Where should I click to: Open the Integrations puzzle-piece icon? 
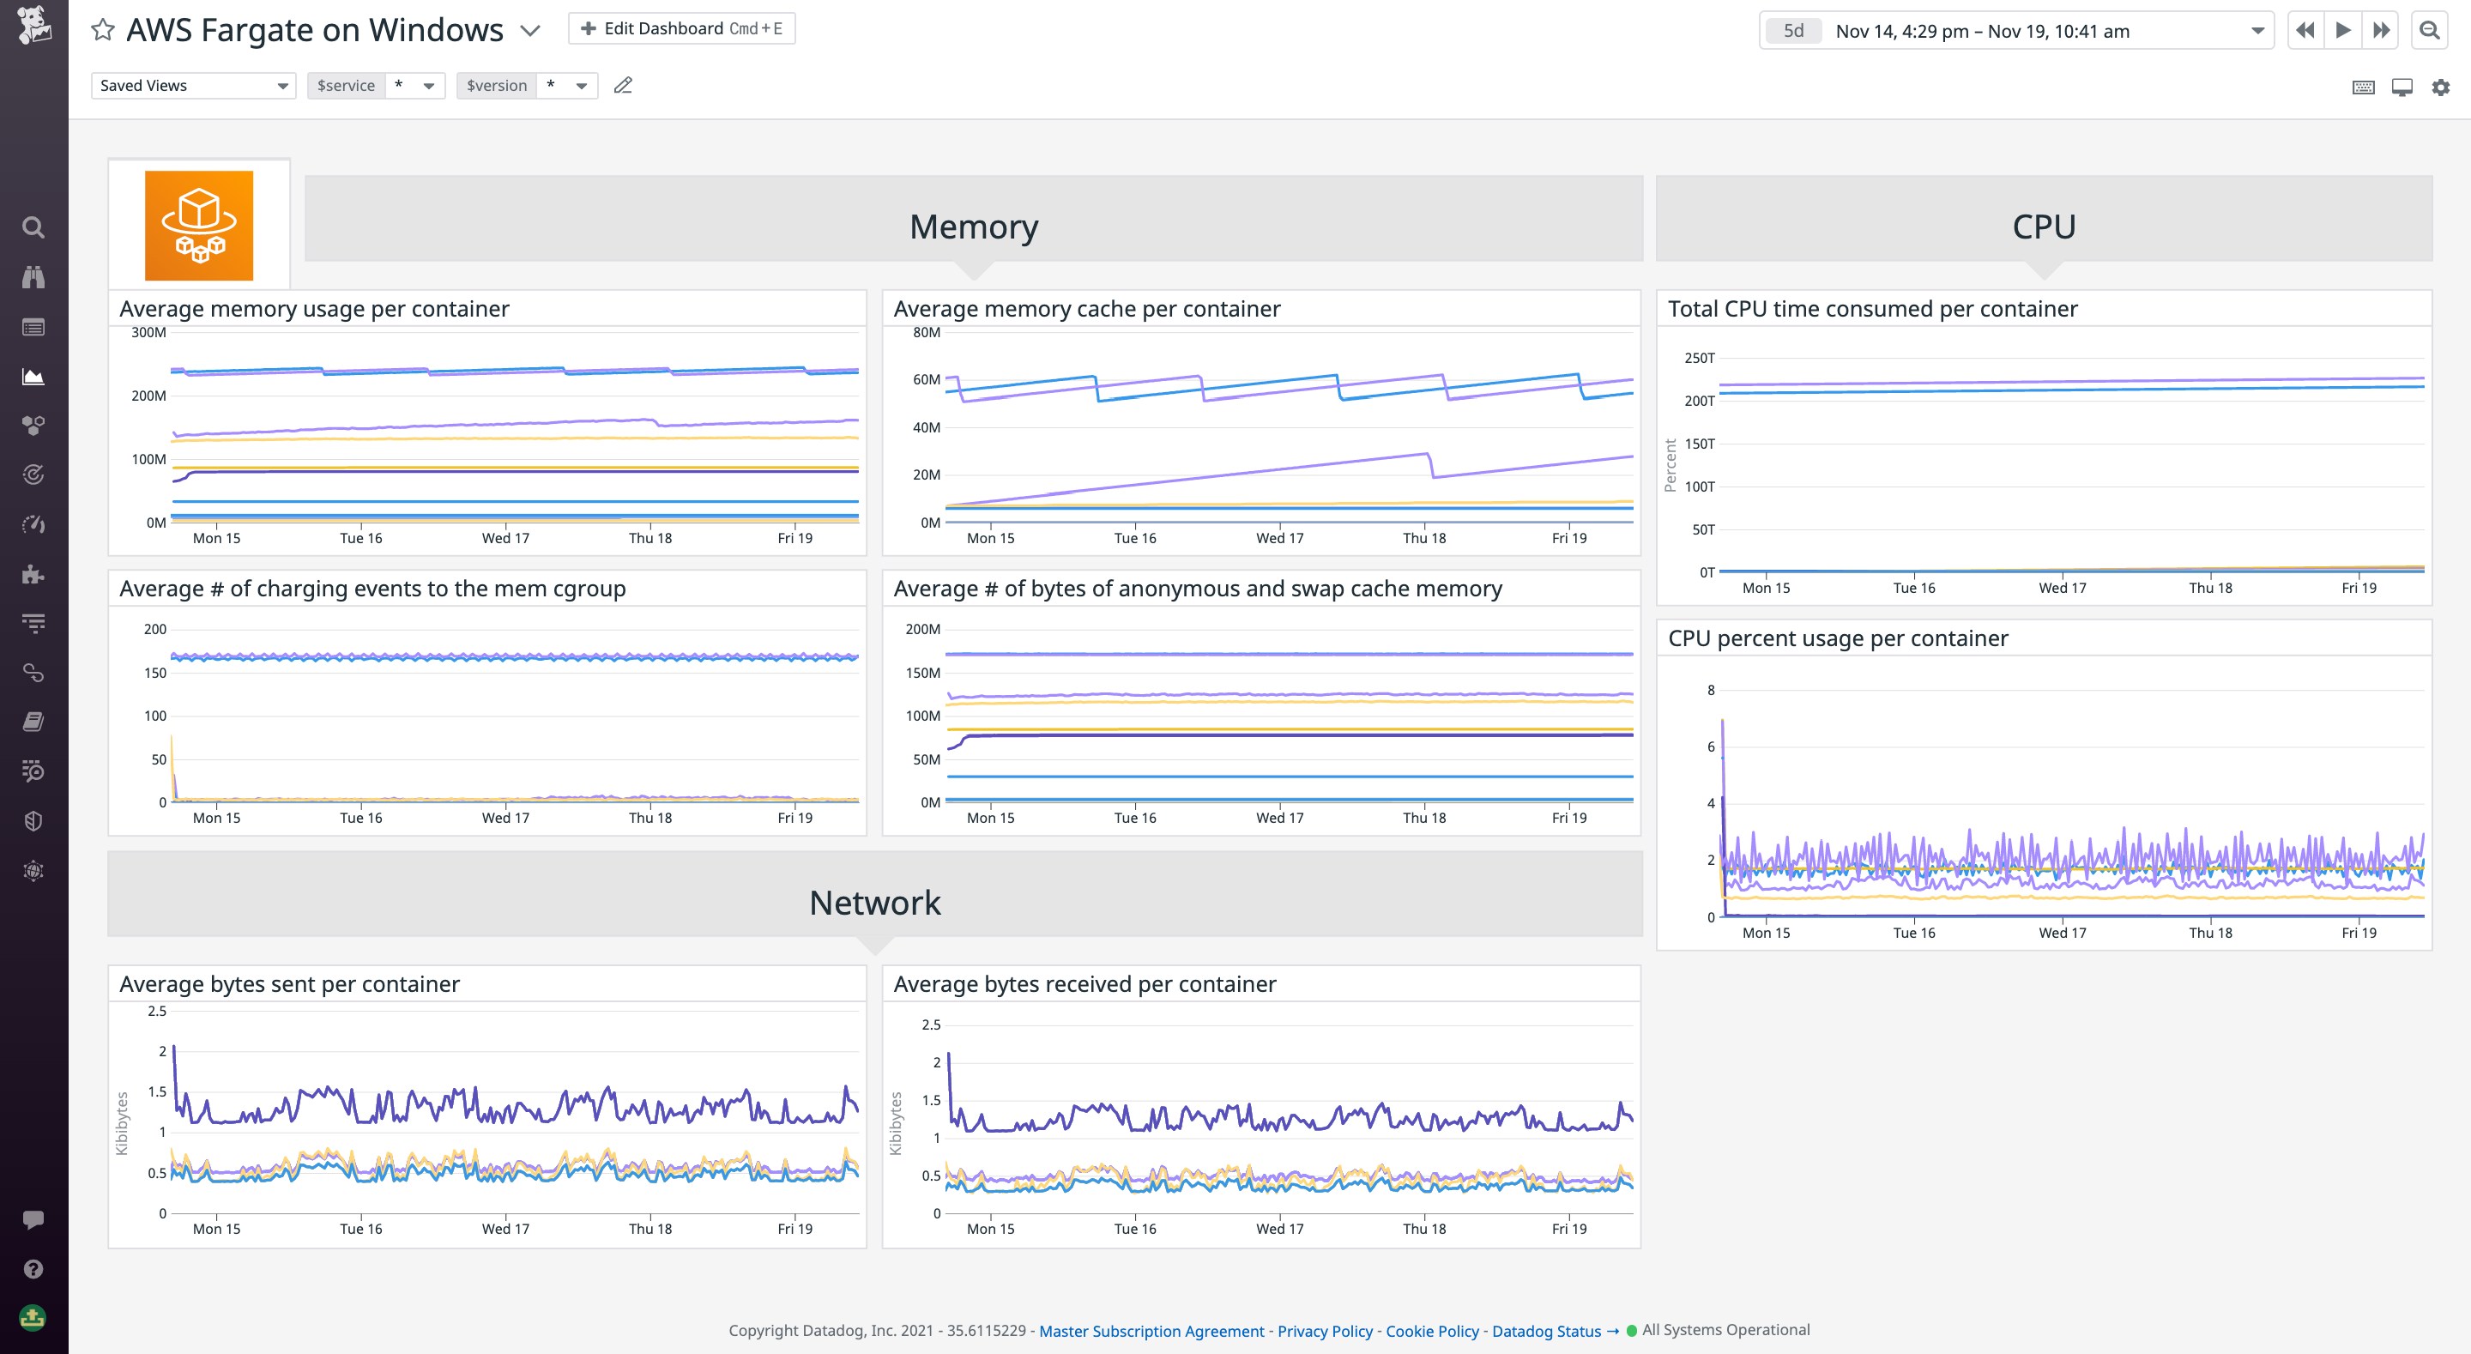33,575
